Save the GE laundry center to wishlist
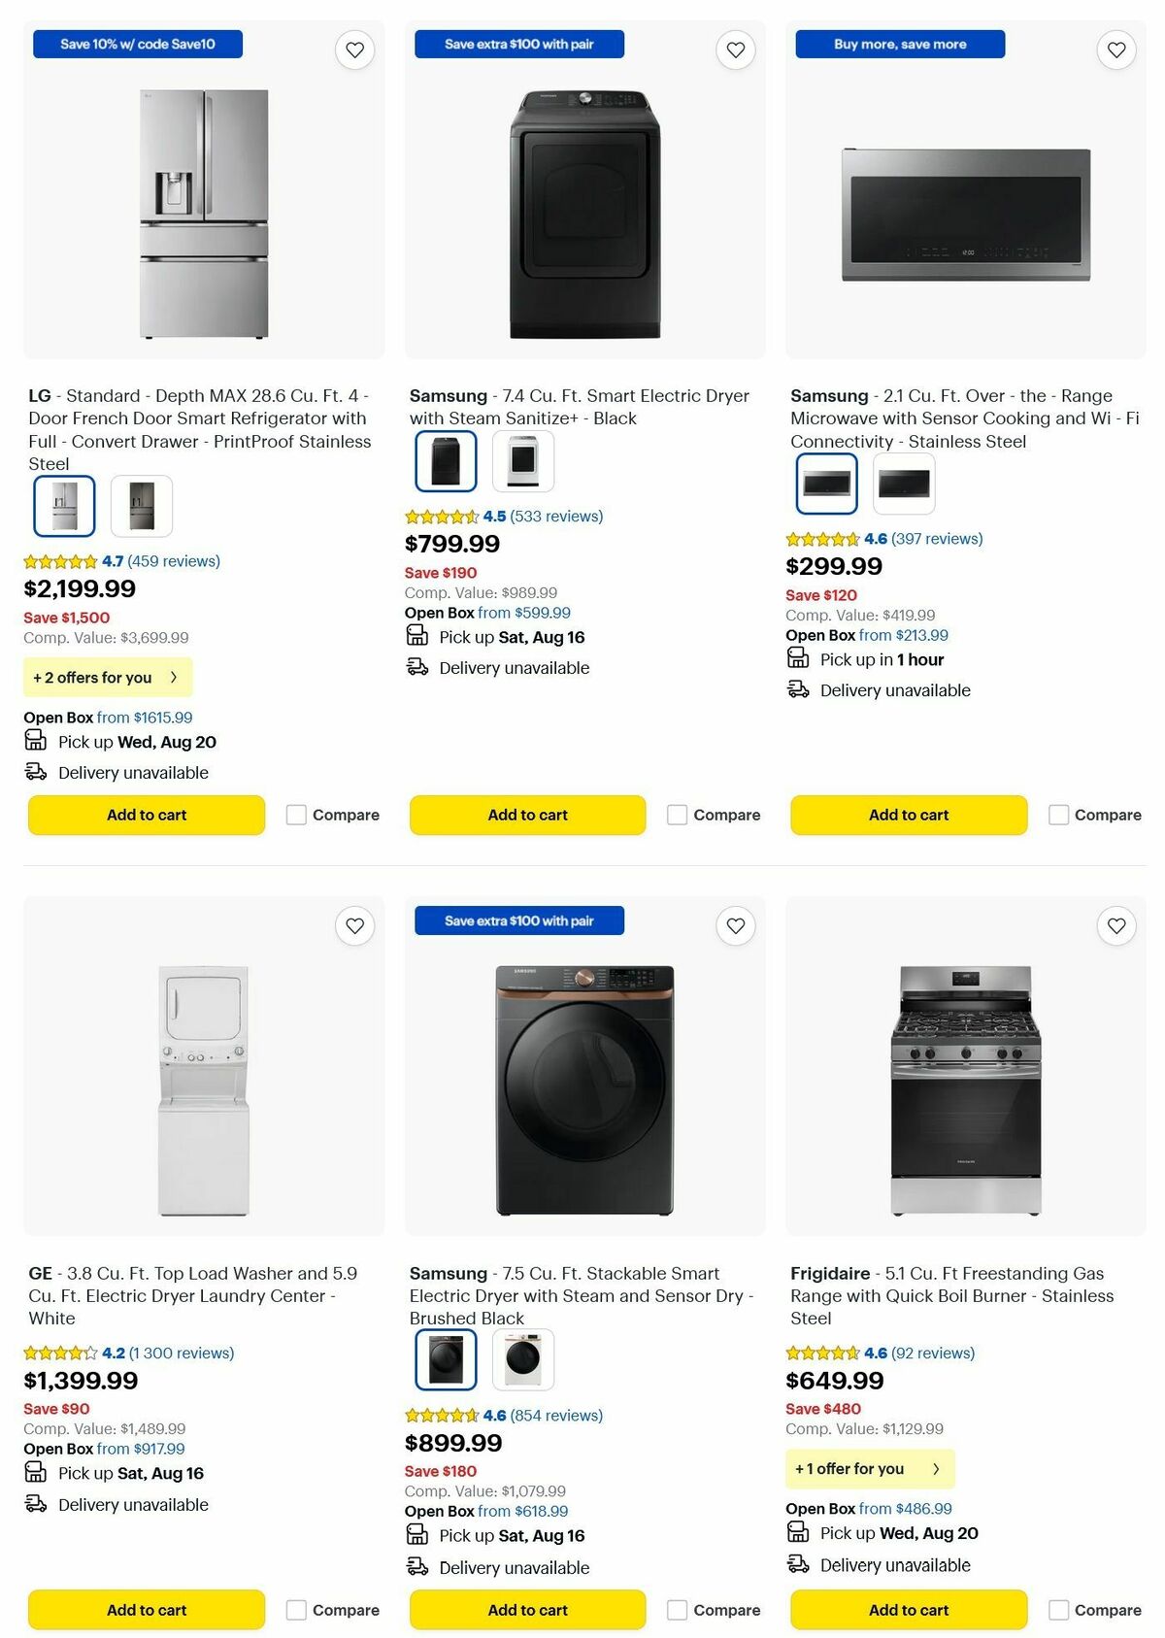The image size is (1165, 1638). [x=354, y=925]
